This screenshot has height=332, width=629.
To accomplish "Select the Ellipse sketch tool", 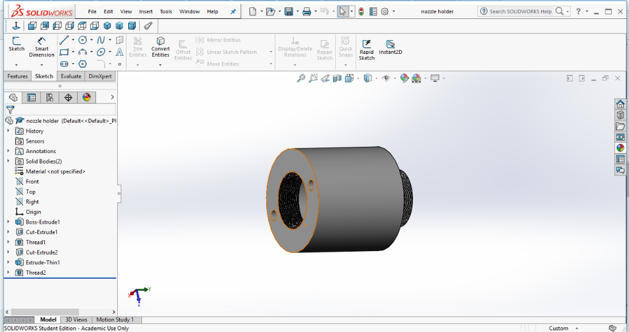I will click(101, 52).
